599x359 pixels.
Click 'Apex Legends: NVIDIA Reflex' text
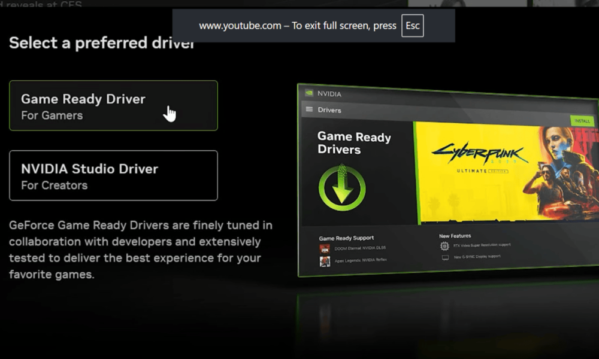(361, 260)
